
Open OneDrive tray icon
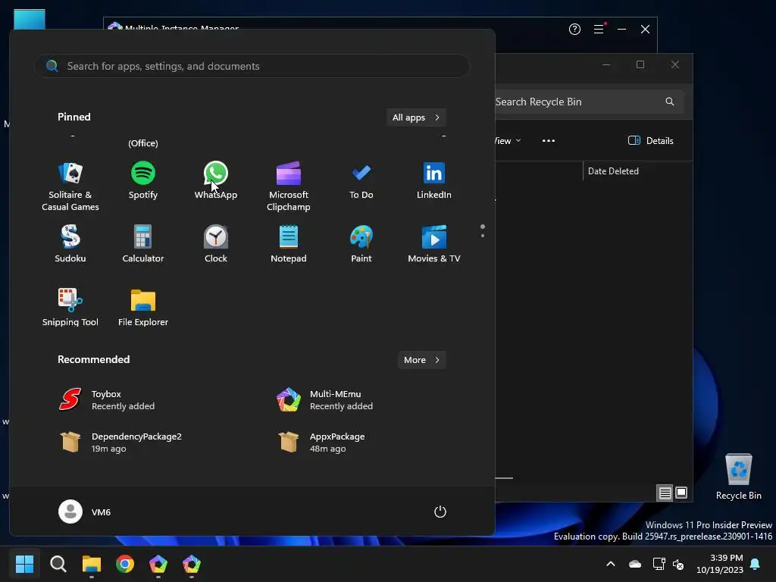[x=635, y=564]
